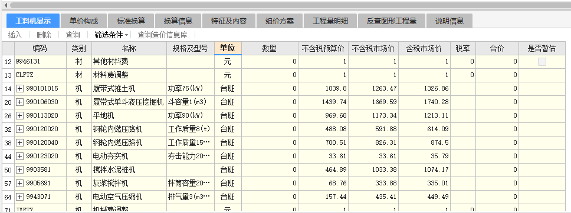Open the 标准换算 tab
Image resolution: width=571 pixels, height=213 pixels.
(131, 21)
